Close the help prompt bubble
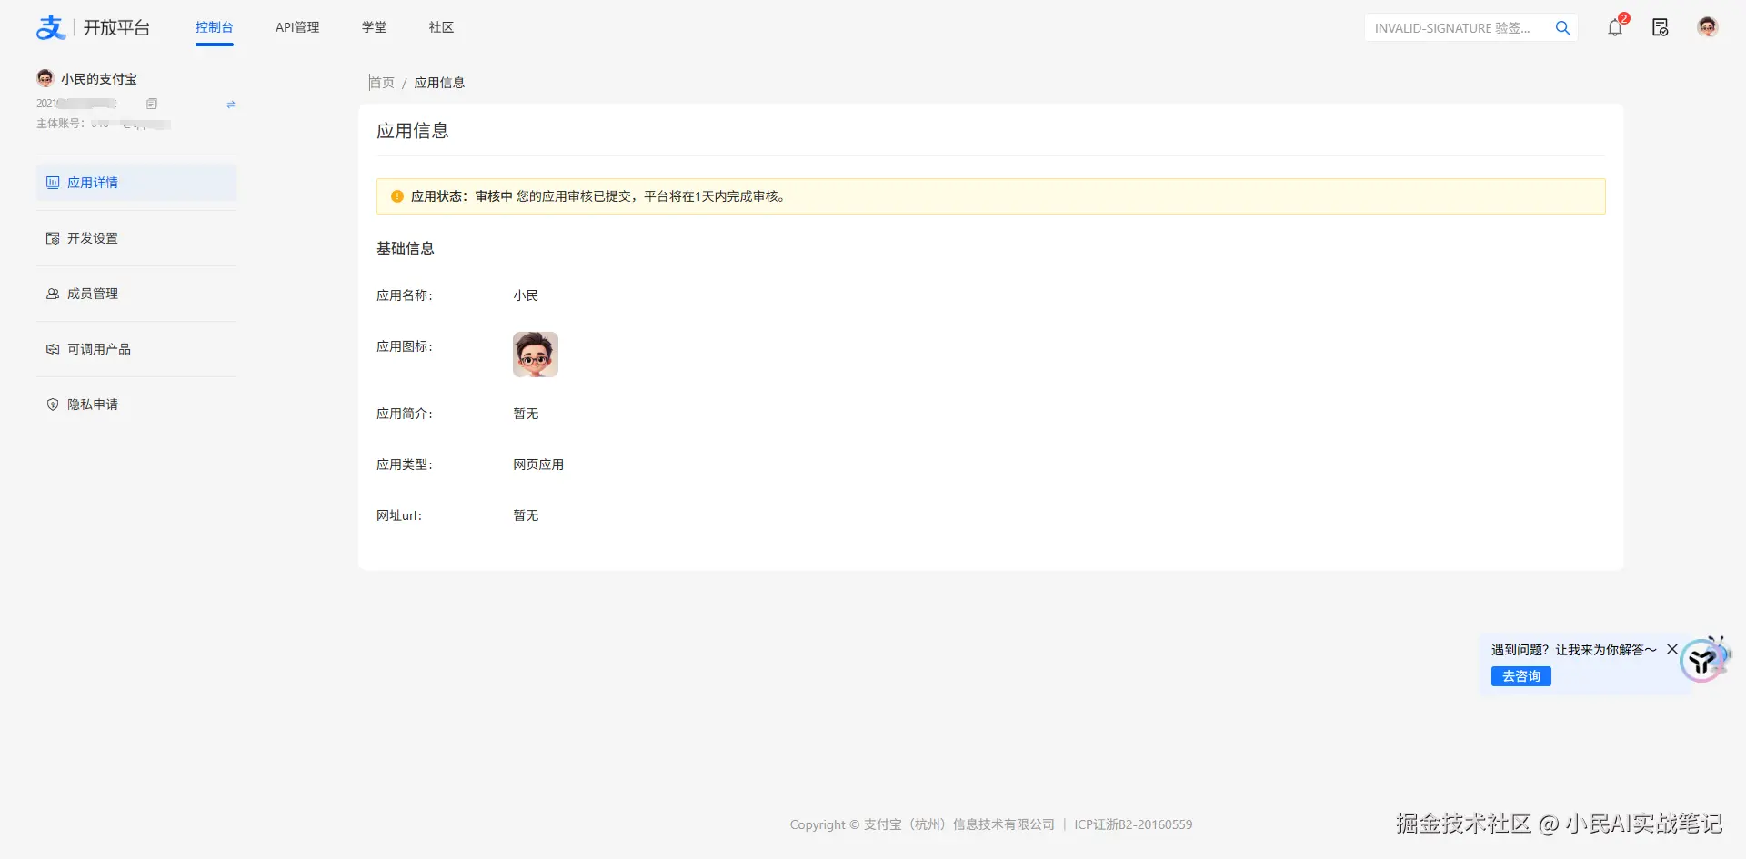The image size is (1746, 859). pyautogui.click(x=1672, y=649)
